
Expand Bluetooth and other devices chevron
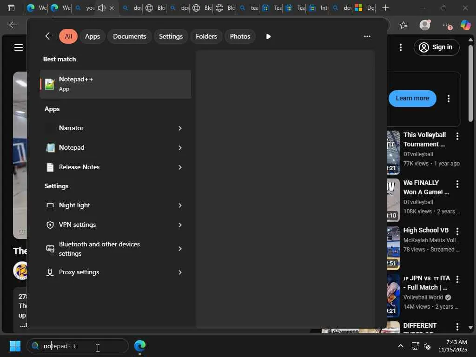click(180, 249)
